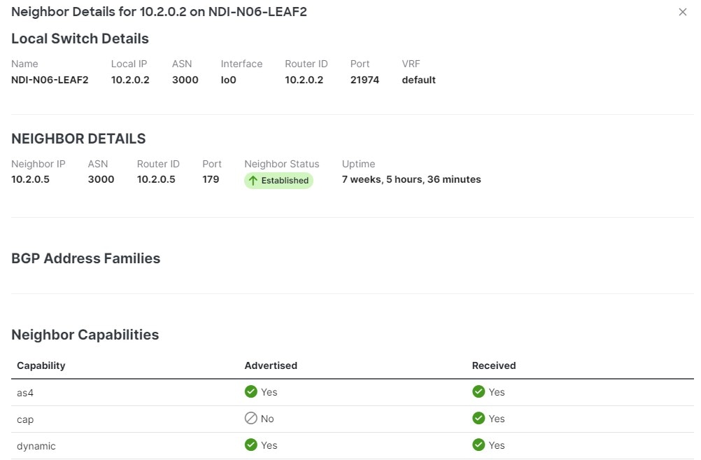Click the dynamic Received green check icon

[479, 445]
